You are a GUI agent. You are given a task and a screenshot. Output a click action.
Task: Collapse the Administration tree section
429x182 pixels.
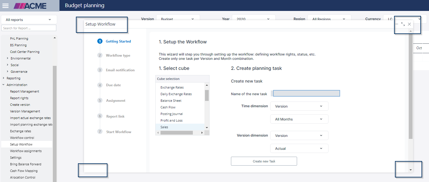pos(3,85)
